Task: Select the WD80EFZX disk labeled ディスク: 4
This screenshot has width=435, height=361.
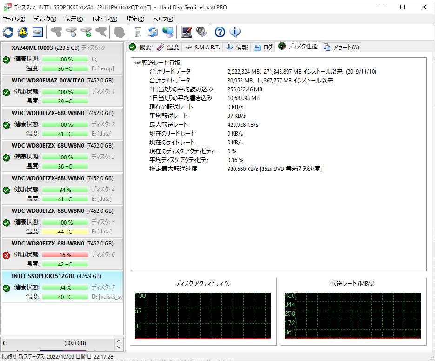Action: [x=62, y=189]
